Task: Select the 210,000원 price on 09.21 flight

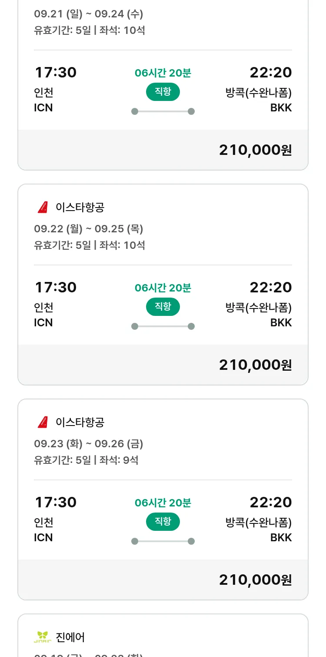Action: coord(255,150)
